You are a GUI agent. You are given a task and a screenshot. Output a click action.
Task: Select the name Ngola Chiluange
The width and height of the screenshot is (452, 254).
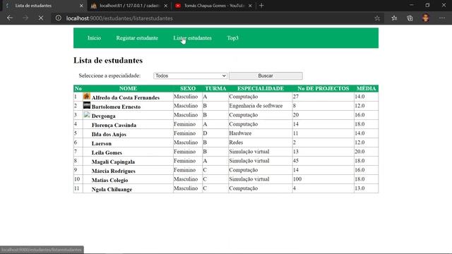[112, 190]
